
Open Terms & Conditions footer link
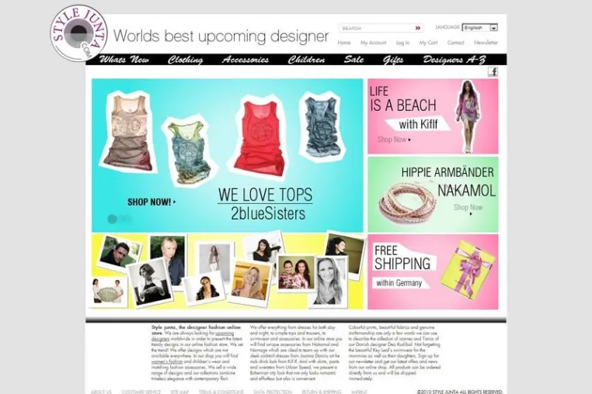point(221,392)
